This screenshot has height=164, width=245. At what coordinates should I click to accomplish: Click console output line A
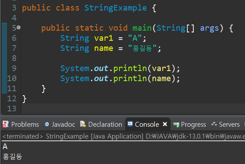click(5, 146)
